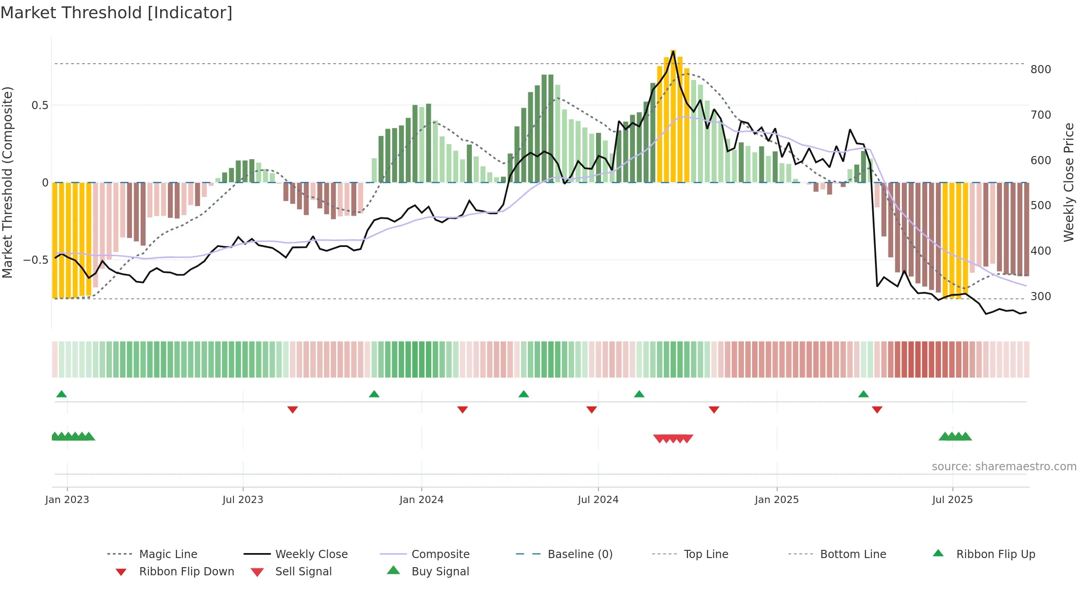Click the Jan 2023 x-axis label
This screenshot has width=1092, height=614.
point(67,499)
